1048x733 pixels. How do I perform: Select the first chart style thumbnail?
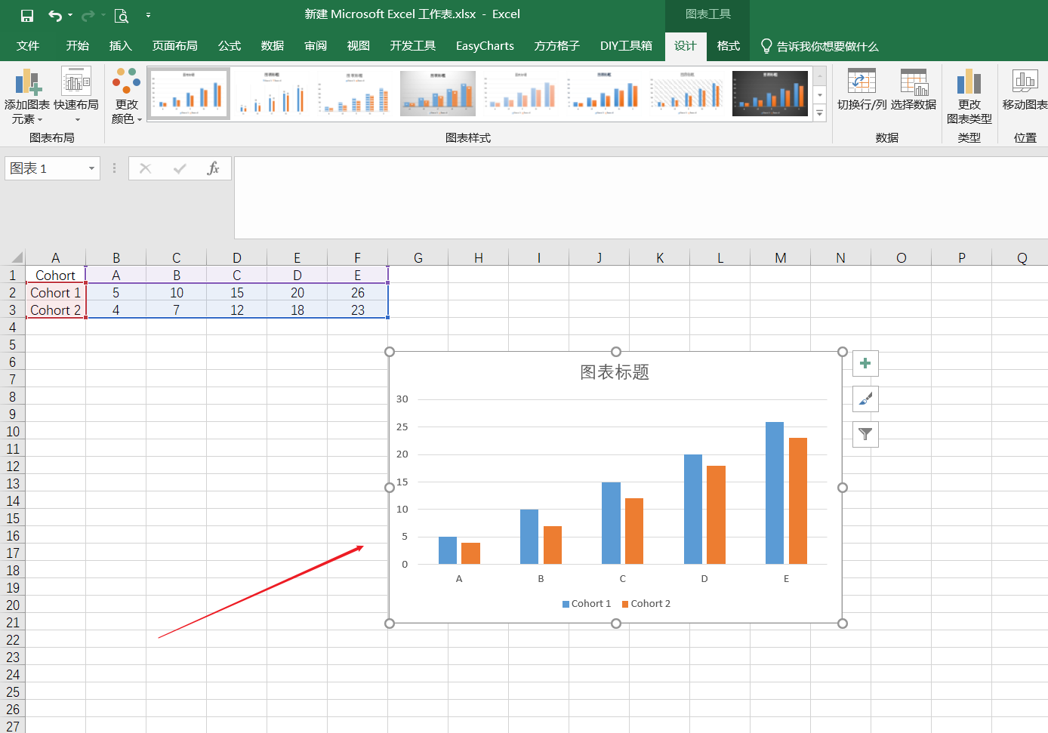(x=189, y=94)
